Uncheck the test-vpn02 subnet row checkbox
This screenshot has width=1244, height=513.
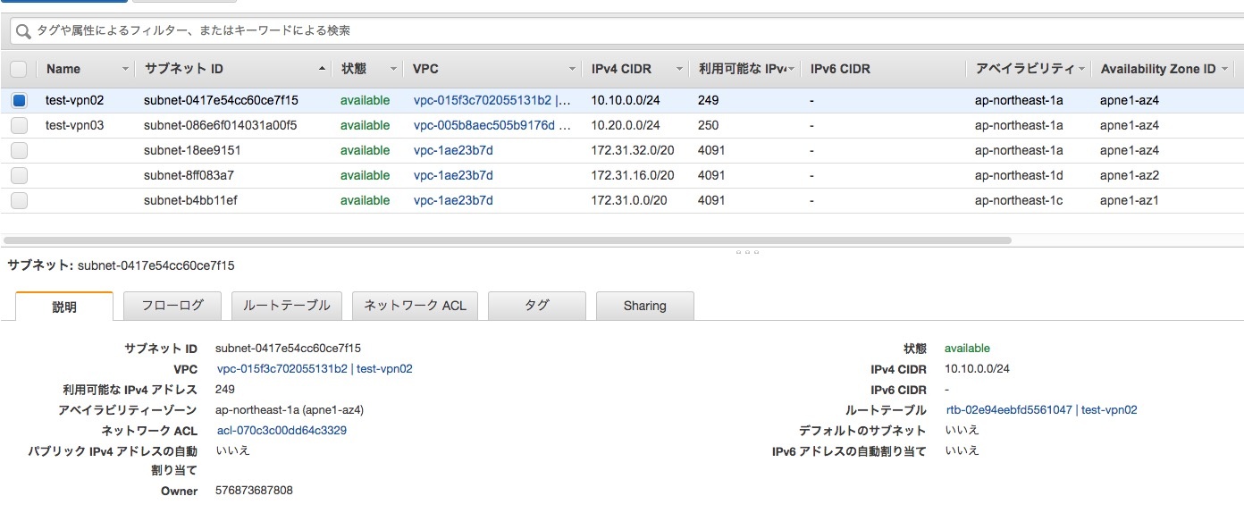(x=19, y=100)
